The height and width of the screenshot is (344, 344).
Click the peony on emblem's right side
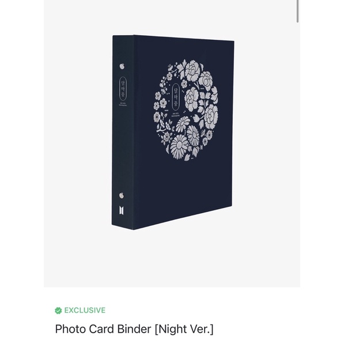[211, 116]
